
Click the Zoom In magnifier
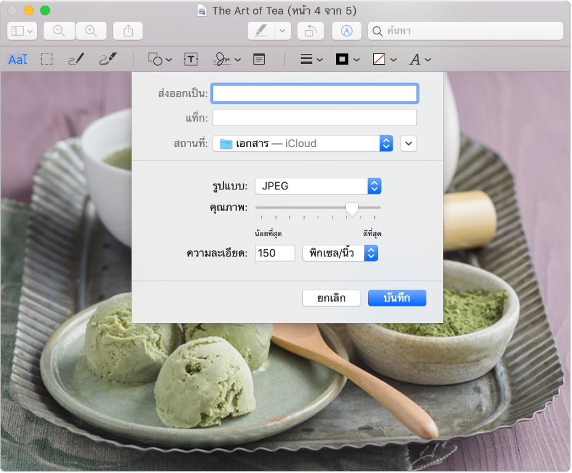tap(91, 31)
